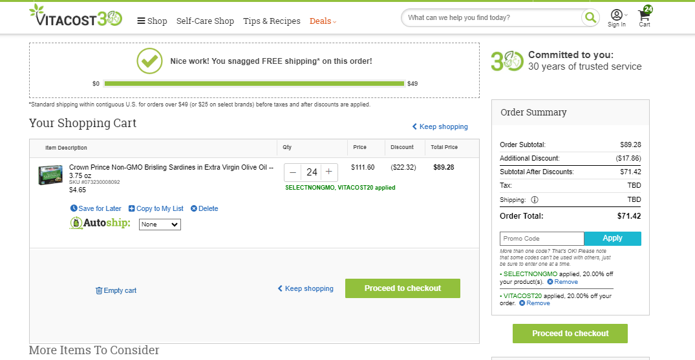Open the Vitacost logo home link
Viewport: 695px width, 360px height.
76,16
